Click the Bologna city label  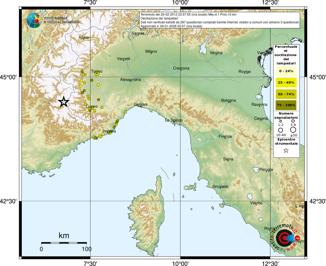(229, 100)
